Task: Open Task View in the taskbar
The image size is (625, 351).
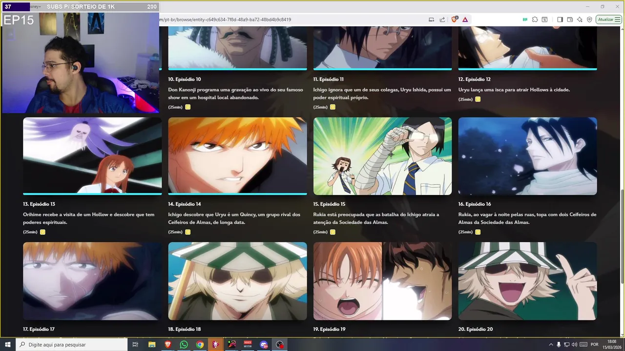Action: point(135,344)
